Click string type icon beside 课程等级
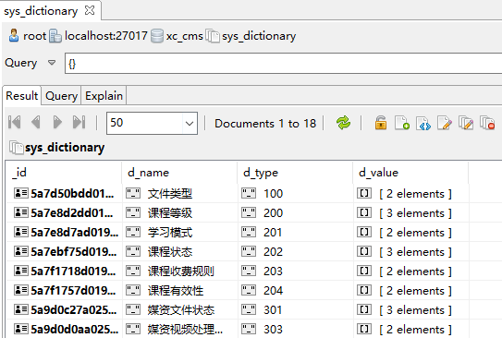502x338 pixels. (x=133, y=212)
